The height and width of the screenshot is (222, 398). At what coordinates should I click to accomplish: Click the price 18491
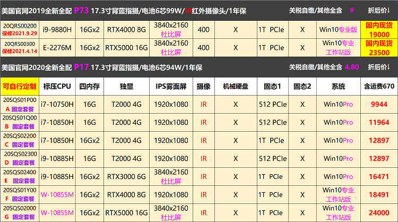pyautogui.click(x=379, y=194)
